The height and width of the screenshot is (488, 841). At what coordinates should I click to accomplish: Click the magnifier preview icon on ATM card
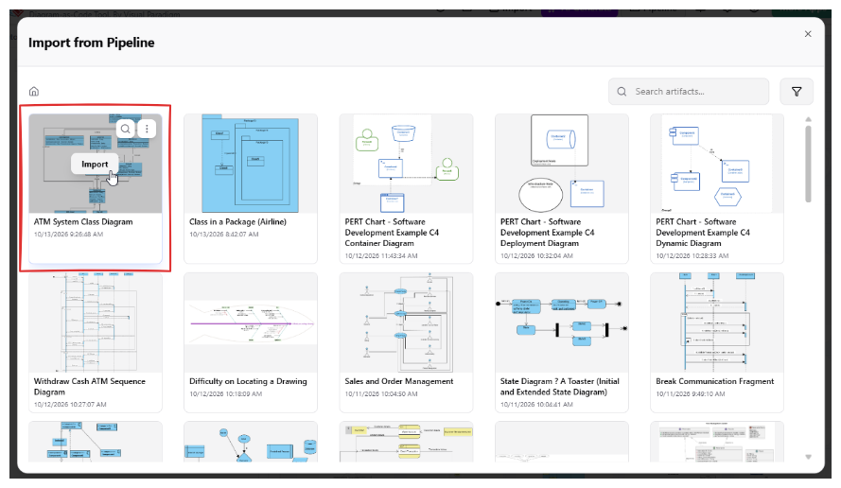tap(125, 129)
